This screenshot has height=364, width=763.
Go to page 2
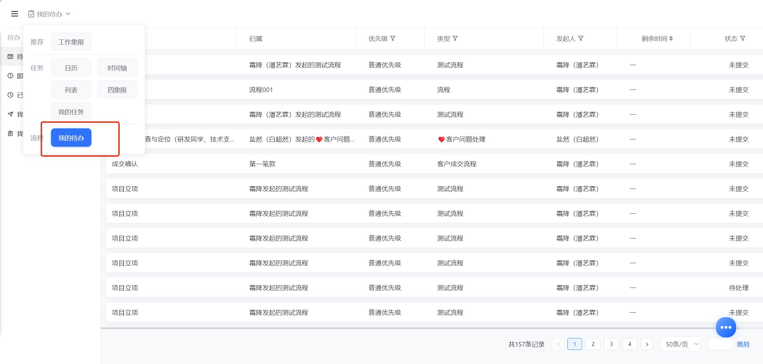point(593,344)
